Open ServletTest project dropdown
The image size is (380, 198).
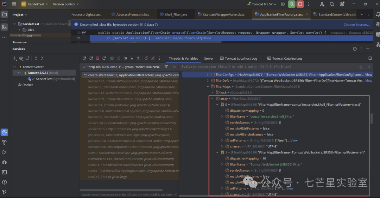coord(34,4)
